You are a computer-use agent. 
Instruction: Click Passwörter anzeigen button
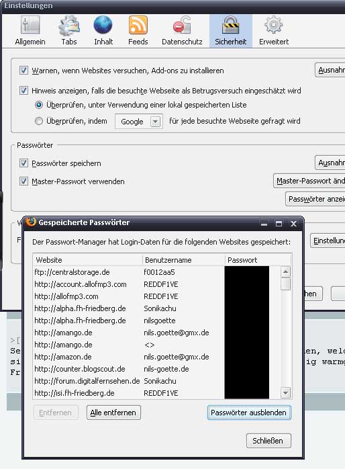pos(315,199)
